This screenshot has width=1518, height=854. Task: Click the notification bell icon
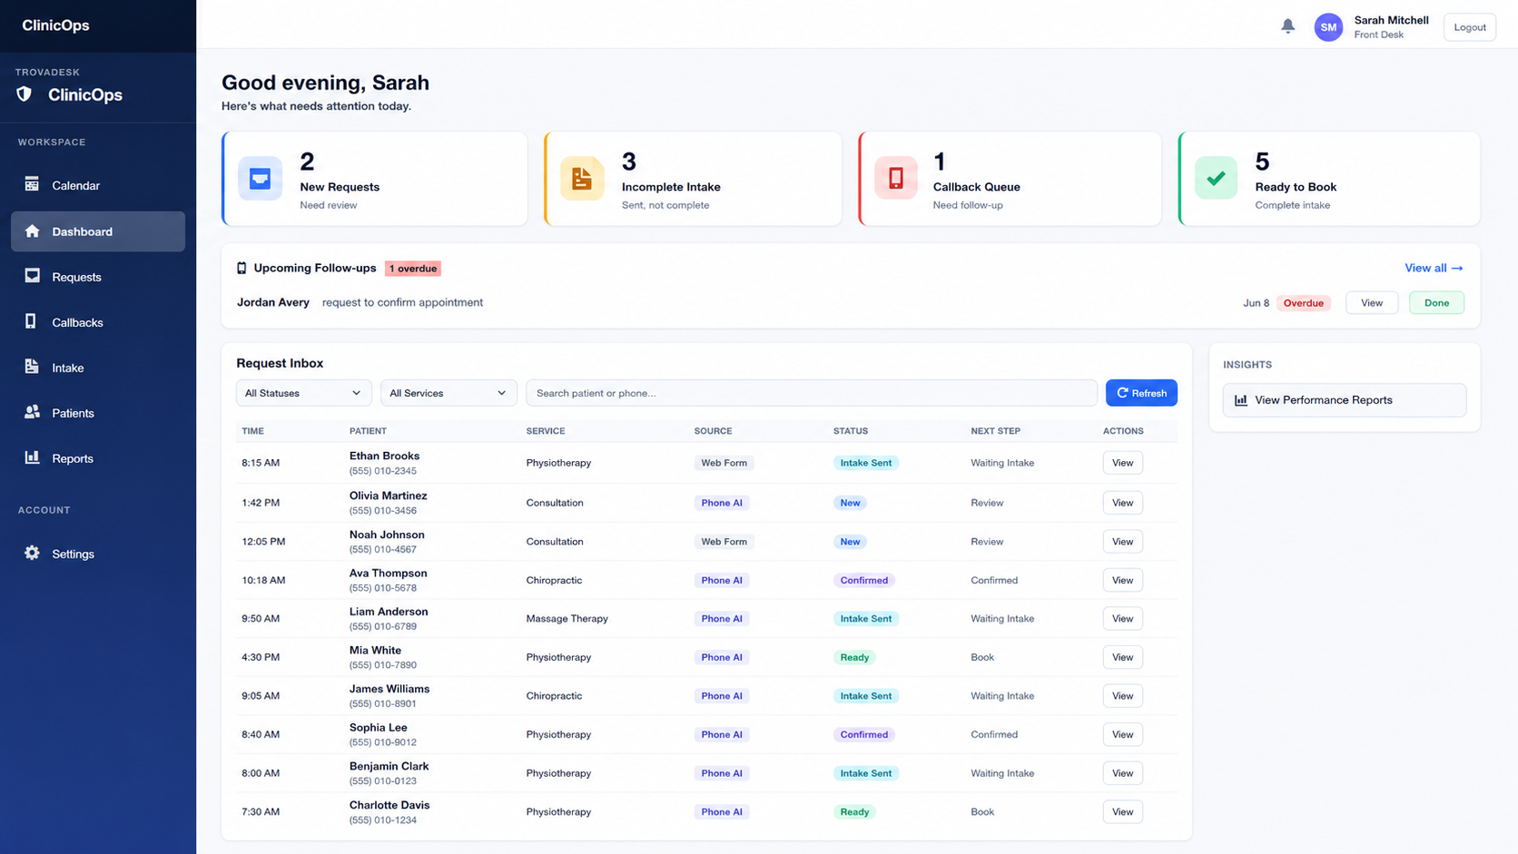click(x=1287, y=26)
